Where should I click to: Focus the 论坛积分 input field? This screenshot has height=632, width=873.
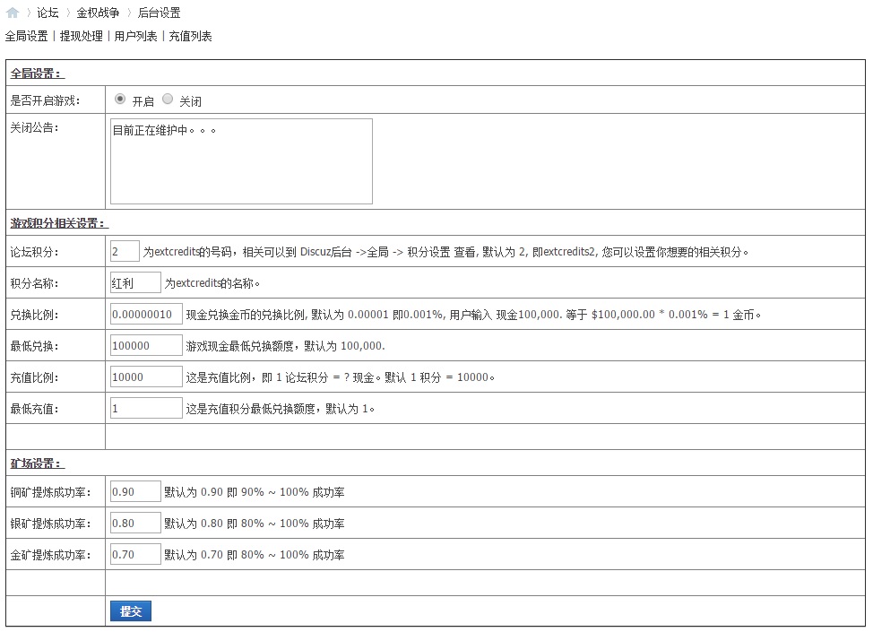click(x=125, y=252)
